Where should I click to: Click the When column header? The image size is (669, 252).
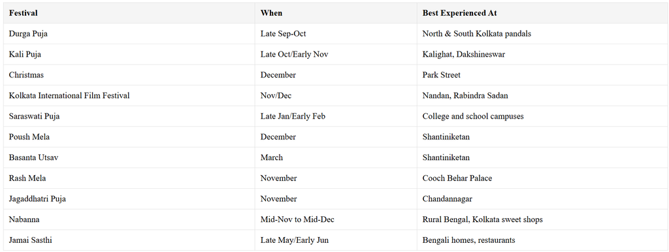[x=336, y=13]
